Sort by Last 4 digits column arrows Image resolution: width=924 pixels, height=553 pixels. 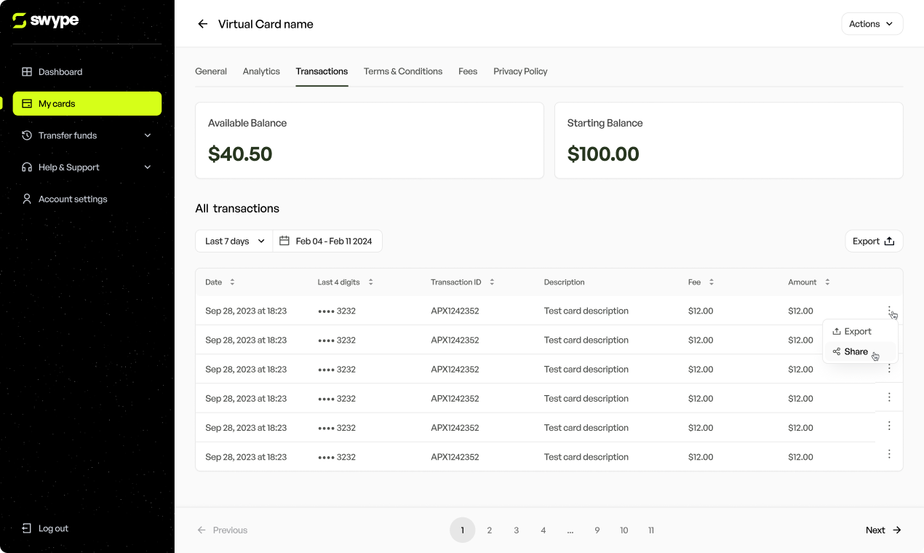370,282
